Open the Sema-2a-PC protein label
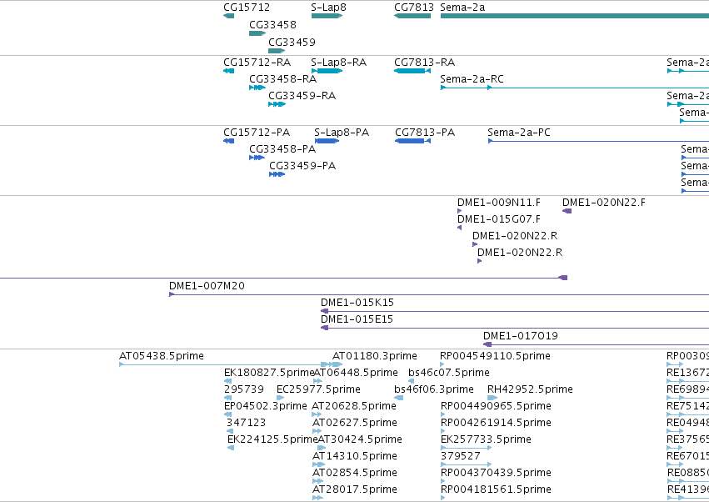Screen dimensions: 709x502 [519, 133]
